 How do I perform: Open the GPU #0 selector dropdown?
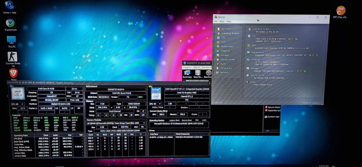coord(155,104)
